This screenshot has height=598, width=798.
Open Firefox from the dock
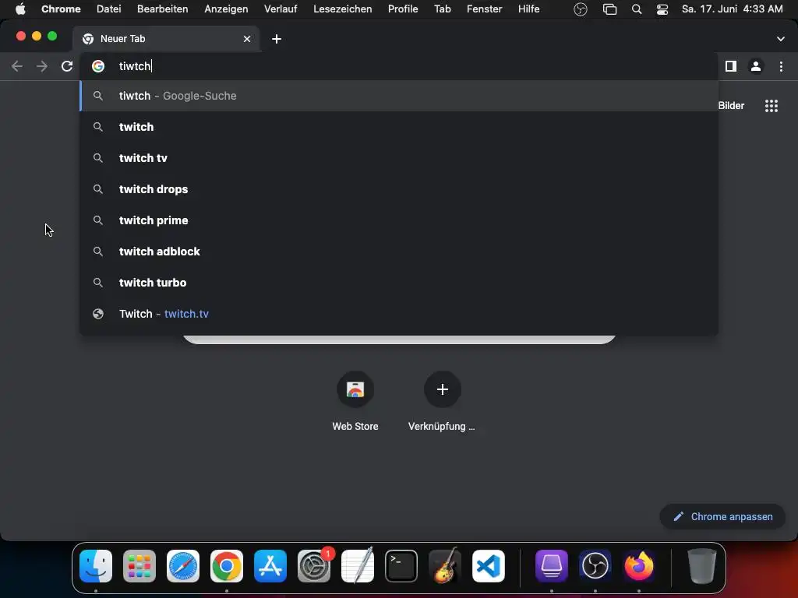[x=639, y=566]
